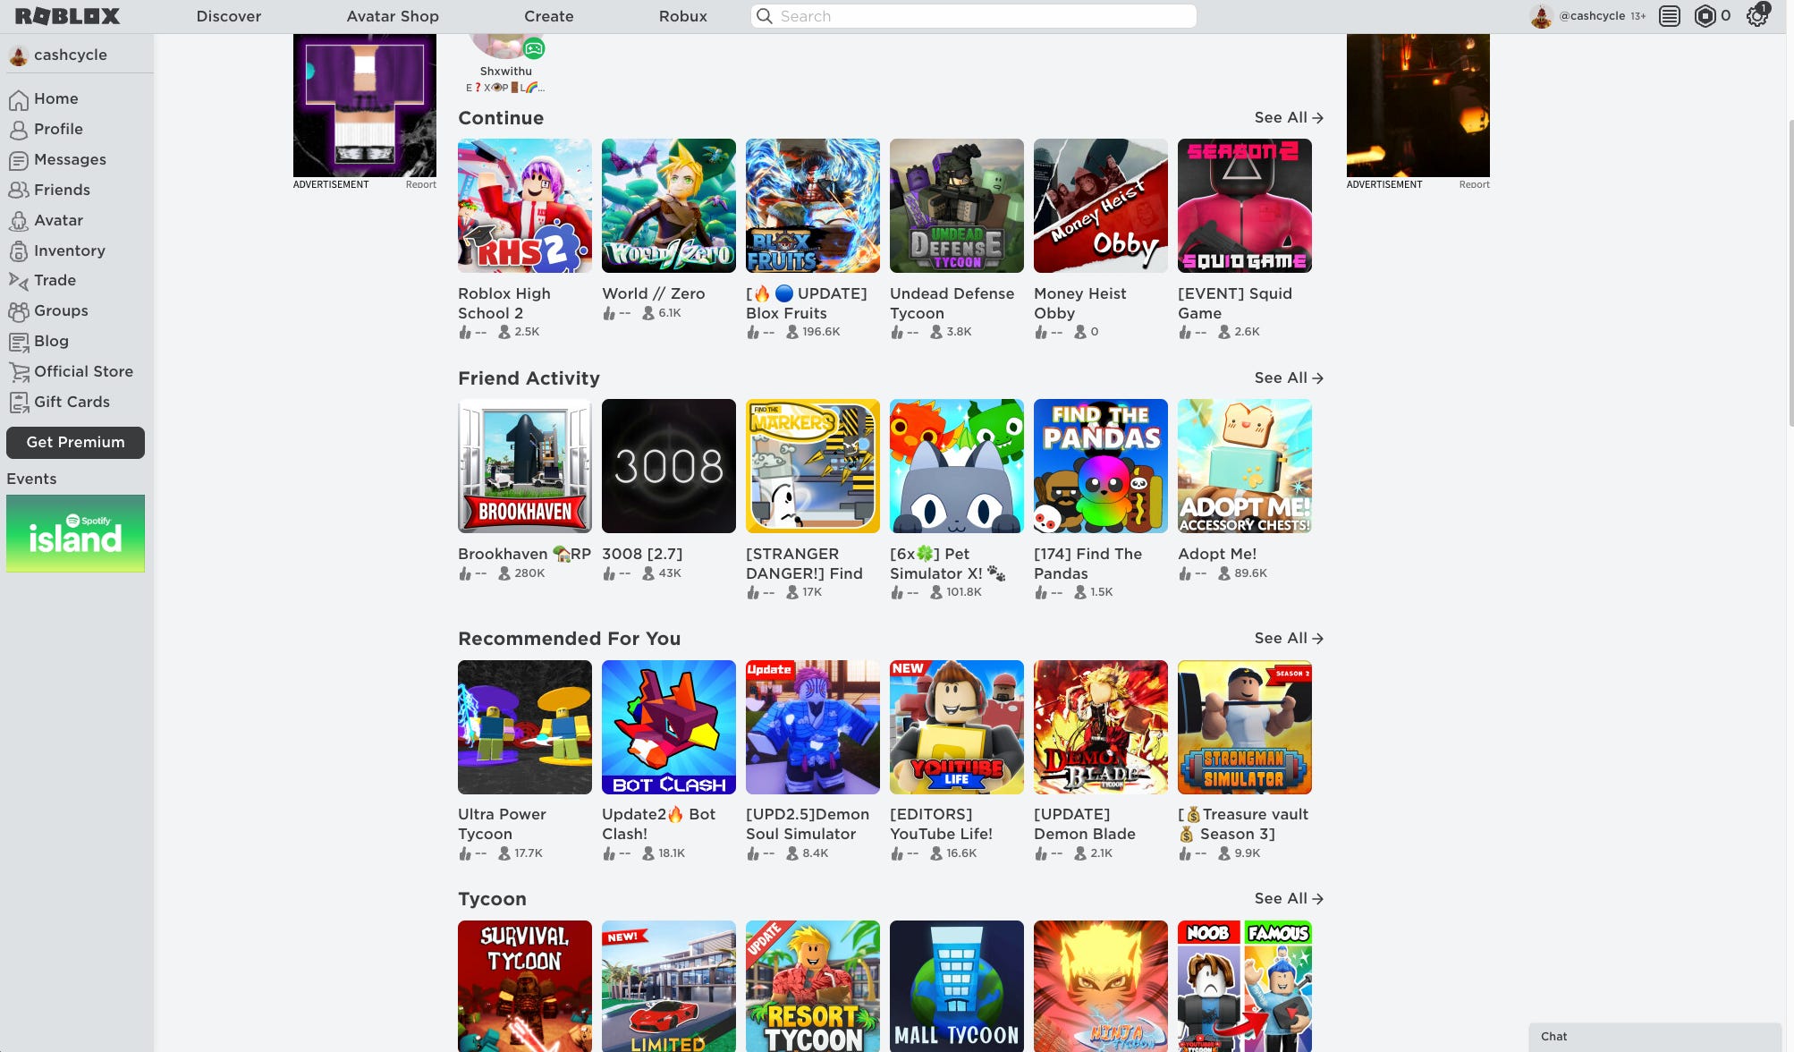Image resolution: width=1794 pixels, height=1052 pixels.
Task: Open Official Store in sidebar
Action: tap(83, 371)
